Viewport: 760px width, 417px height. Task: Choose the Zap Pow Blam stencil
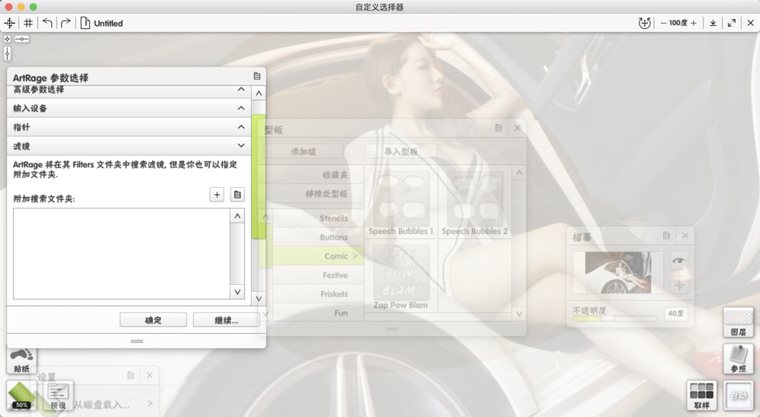401,277
